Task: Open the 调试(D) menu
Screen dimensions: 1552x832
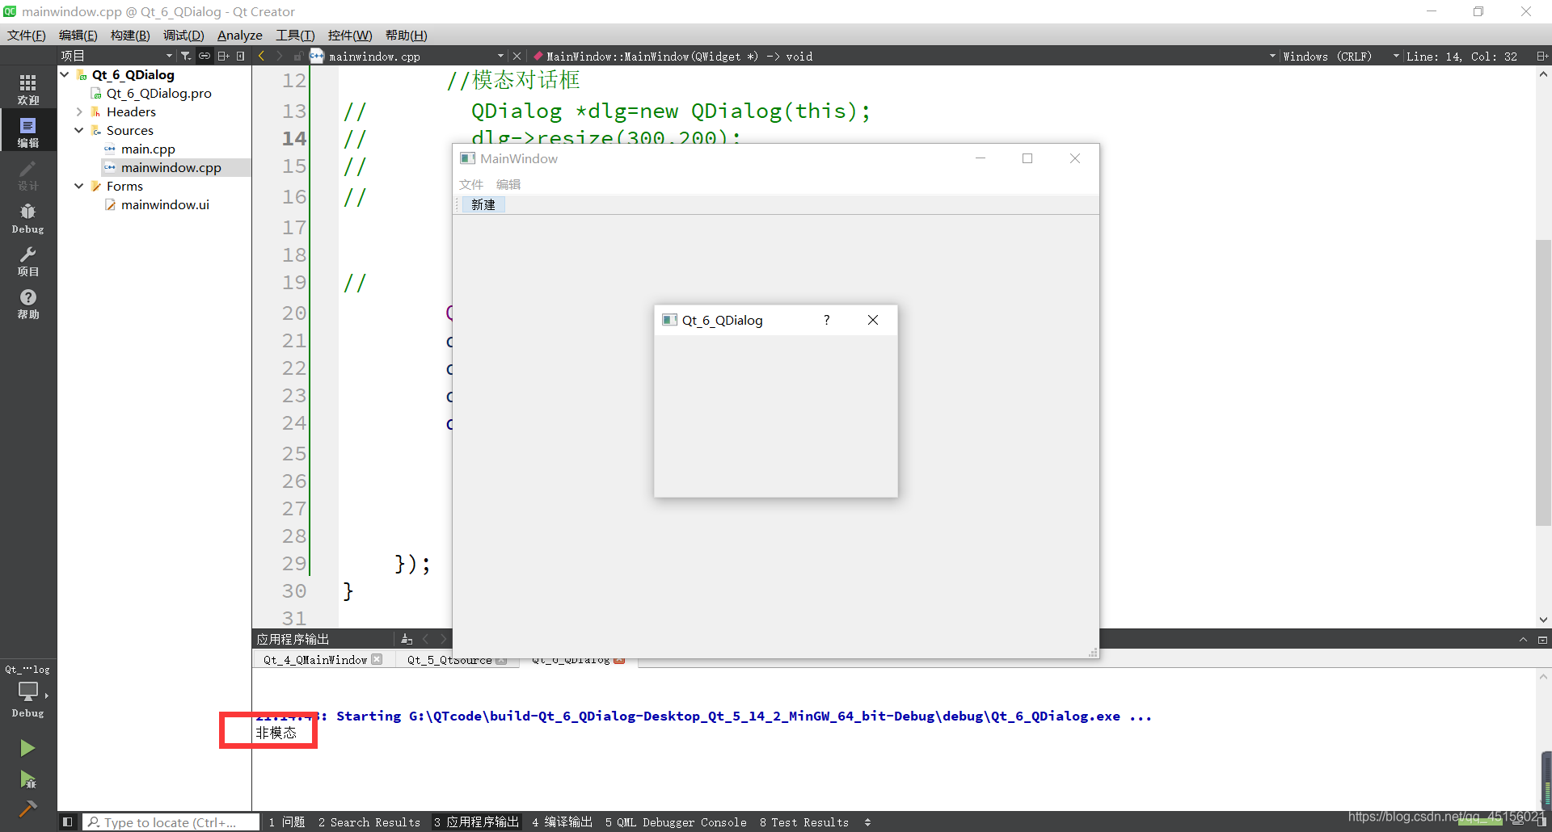Action: pyautogui.click(x=183, y=35)
